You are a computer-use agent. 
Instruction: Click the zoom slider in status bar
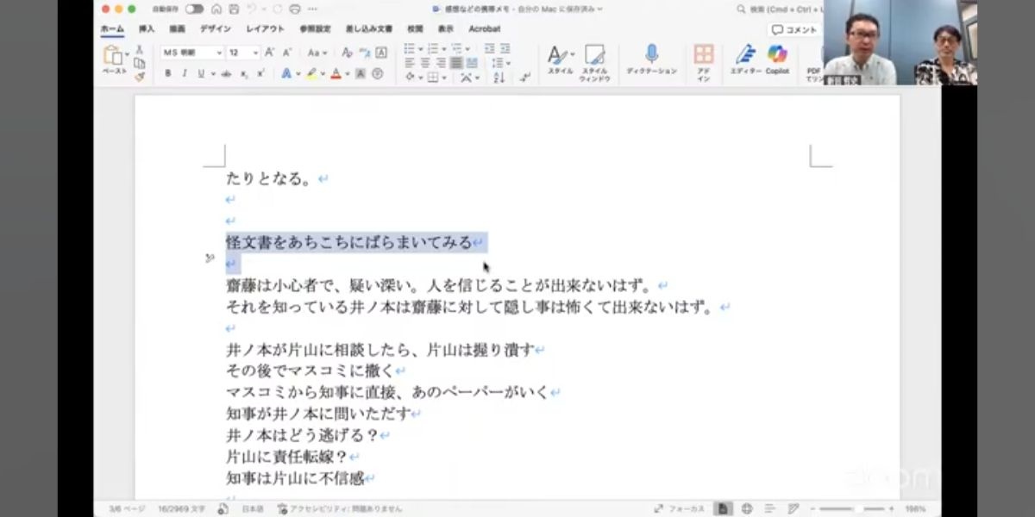click(x=854, y=508)
